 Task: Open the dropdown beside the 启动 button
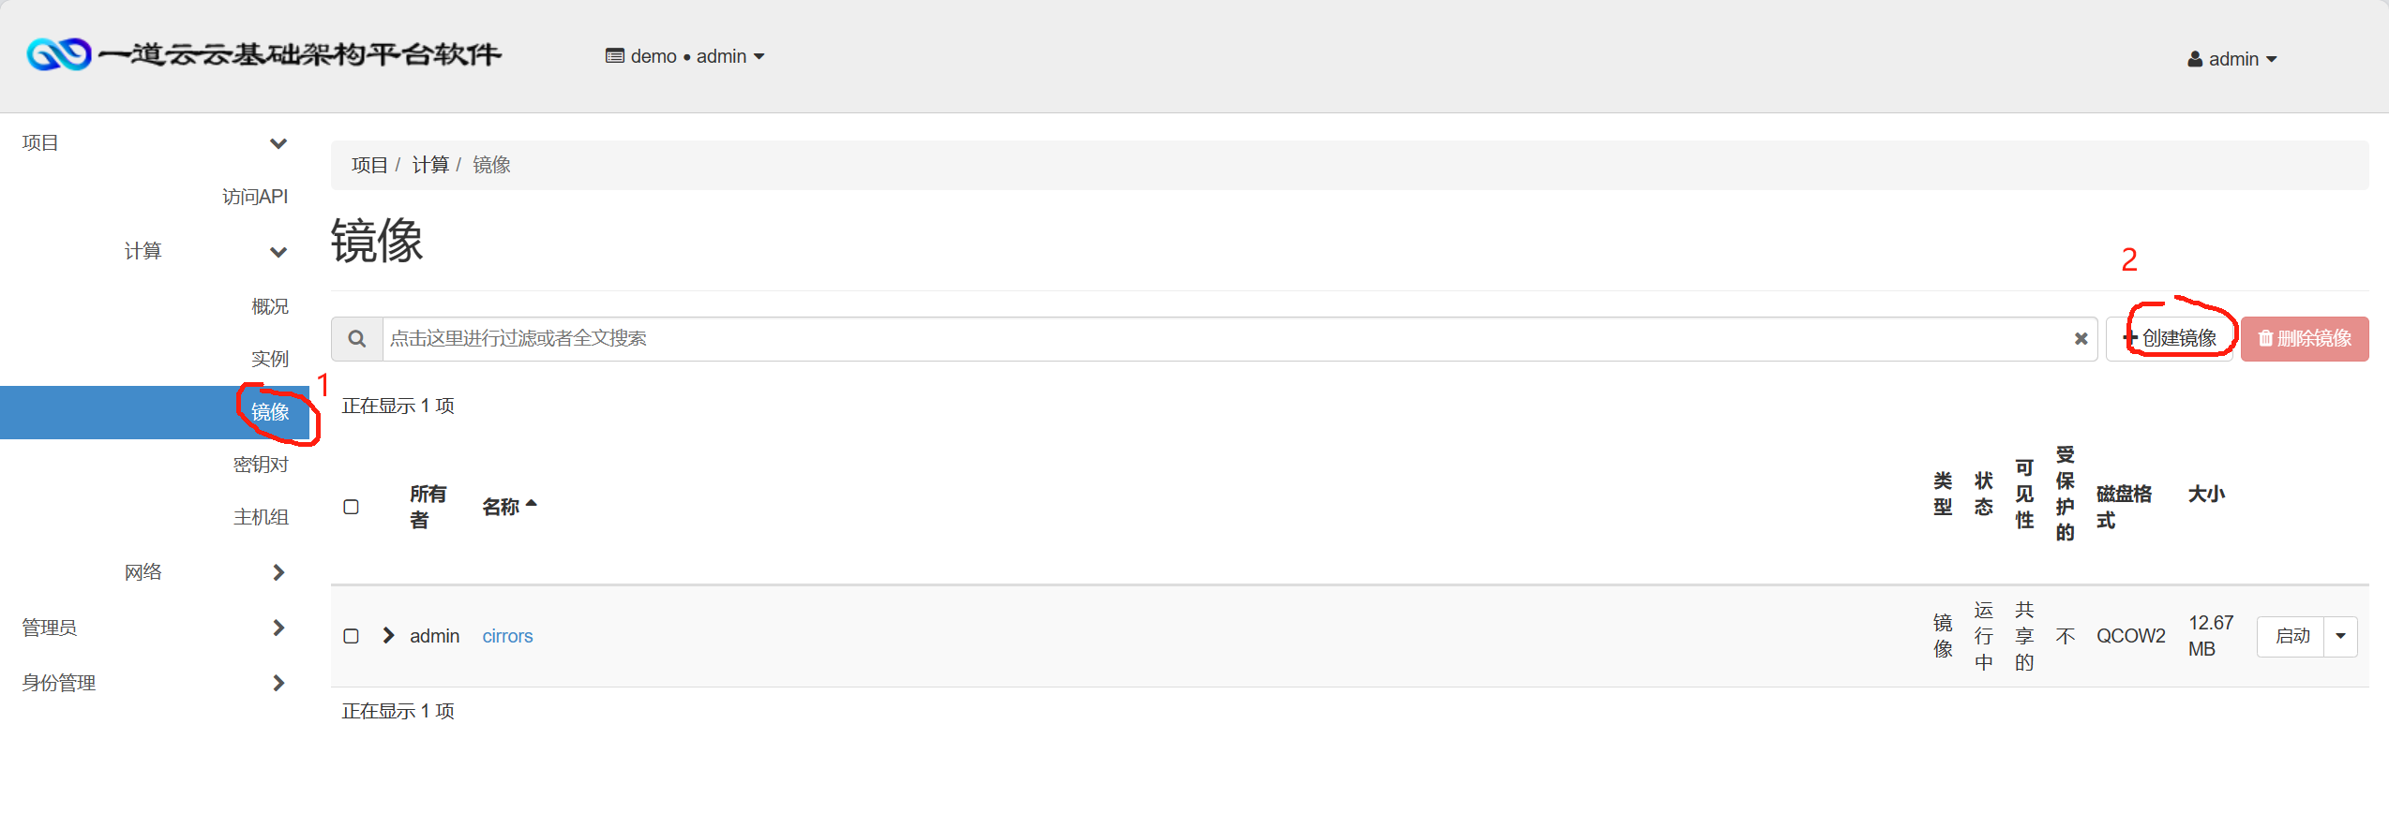(x=2340, y=636)
